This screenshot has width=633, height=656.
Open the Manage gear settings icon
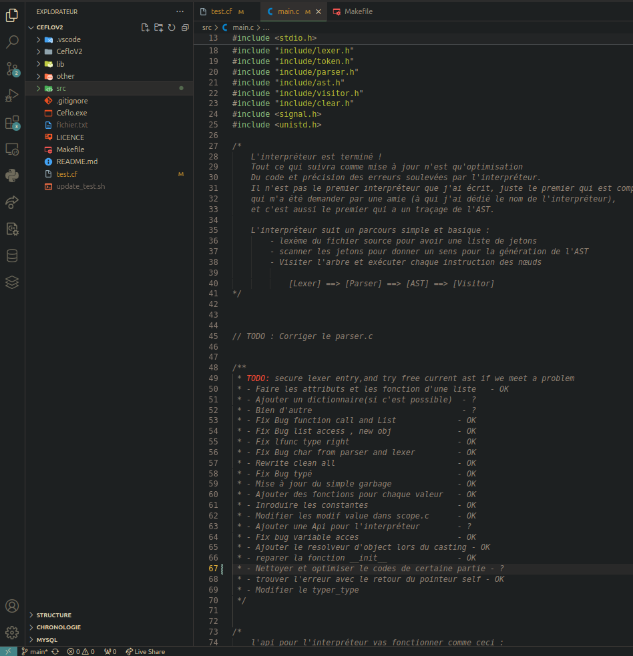pos(12,632)
